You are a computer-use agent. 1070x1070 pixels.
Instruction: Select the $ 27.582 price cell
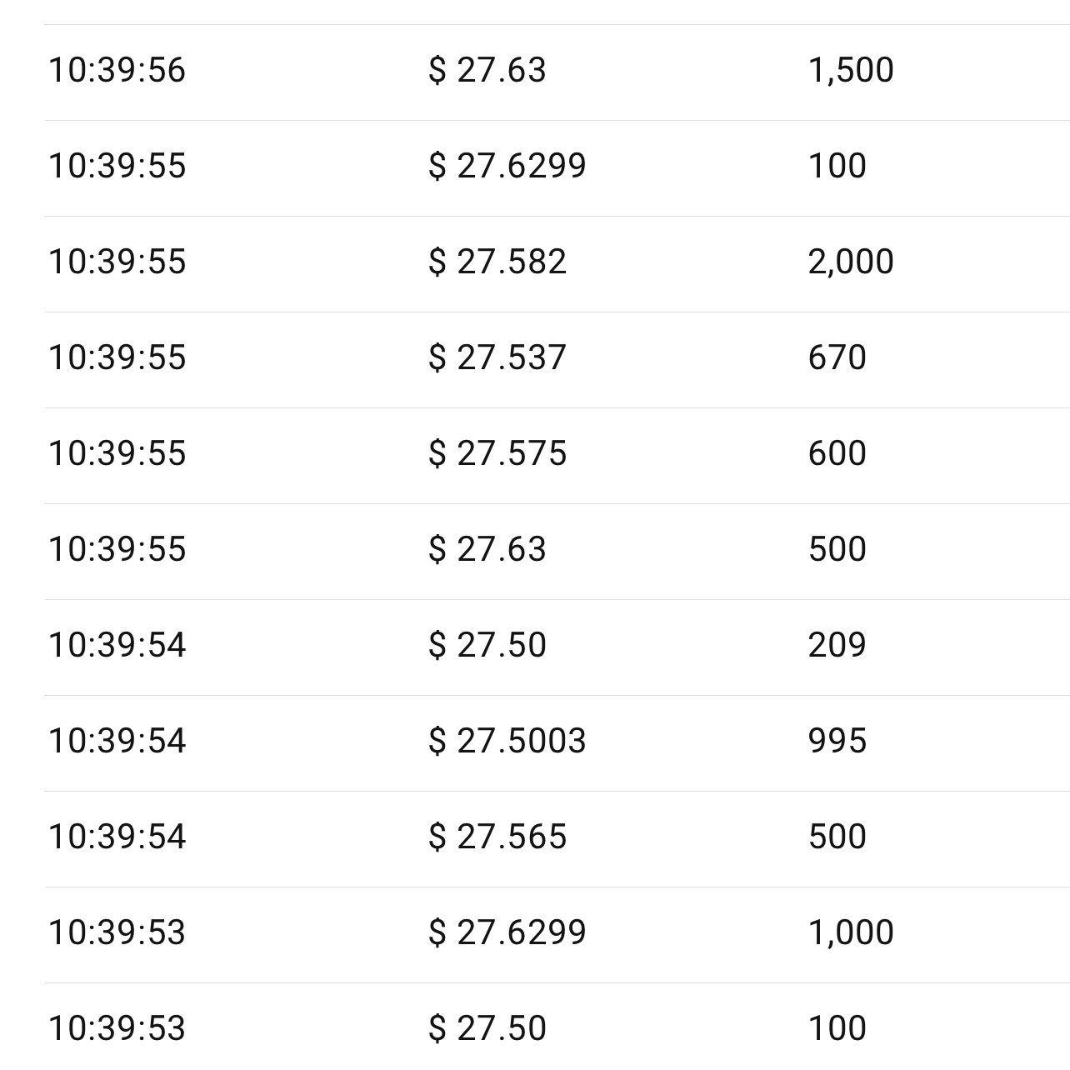[x=497, y=262]
